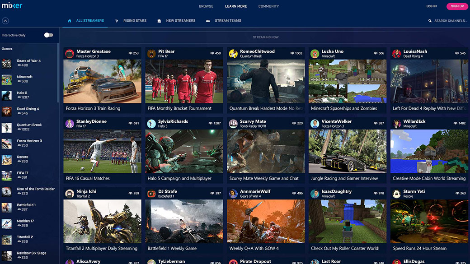Click the Log In link
Image resolution: width=470 pixels, height=264 pixels.
click(x=431, y=6)
